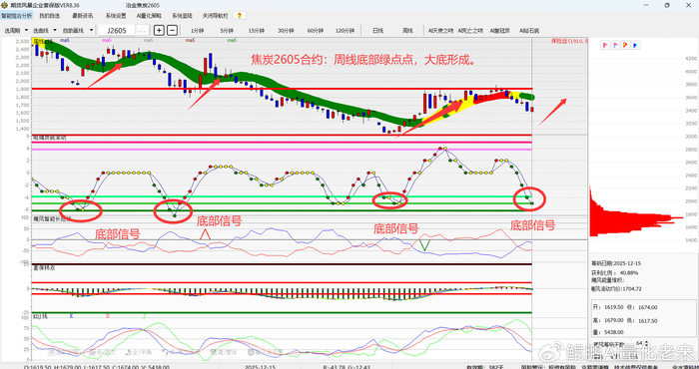Click the 开: 1619.50 open price
This screenshot has width=699, height=369.
point(607,307)
